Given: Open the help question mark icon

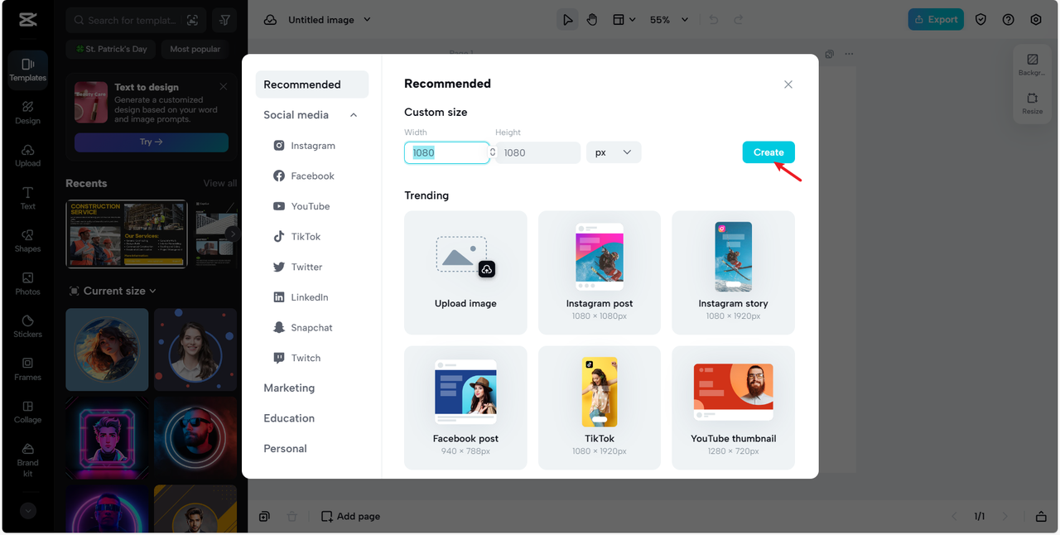Looking at the screenshot, I should (1008, 20).
